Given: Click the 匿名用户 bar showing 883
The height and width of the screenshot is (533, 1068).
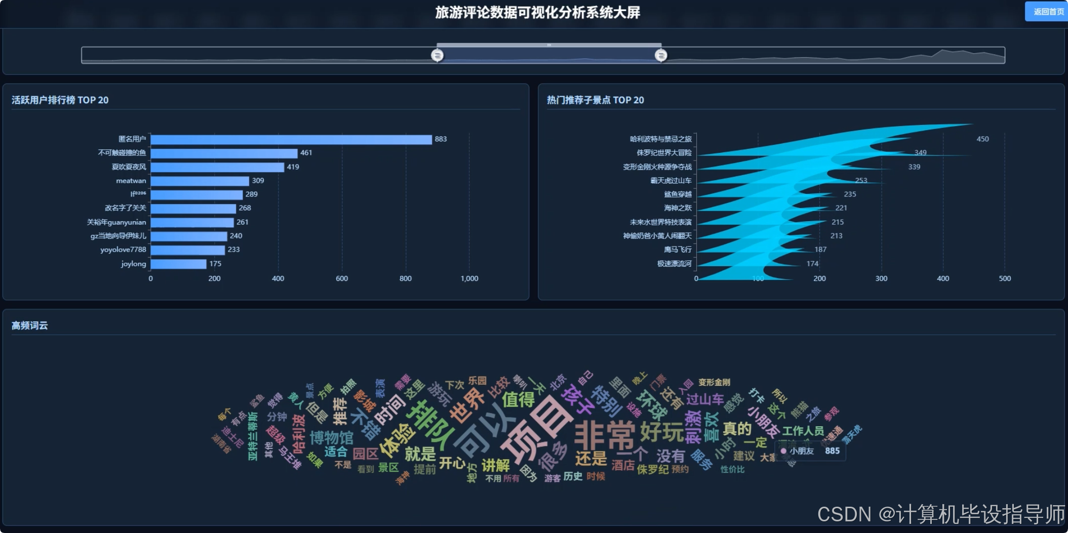Looking at the screenshot, I should (x=289, y=138).
